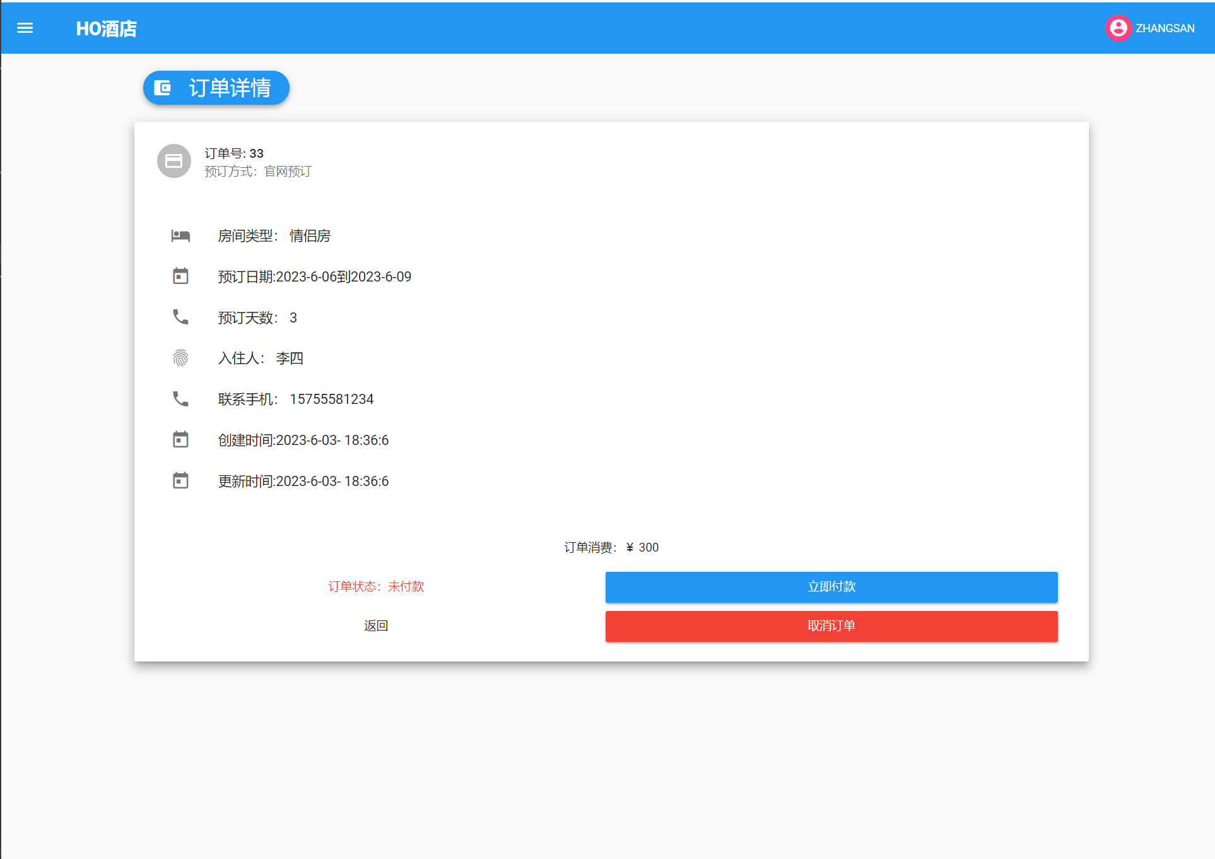Image resolution: width=1215 pixels, height=859 pixels.
Task: Click the pink user avatar icon
Action: tap(1118, 28)
